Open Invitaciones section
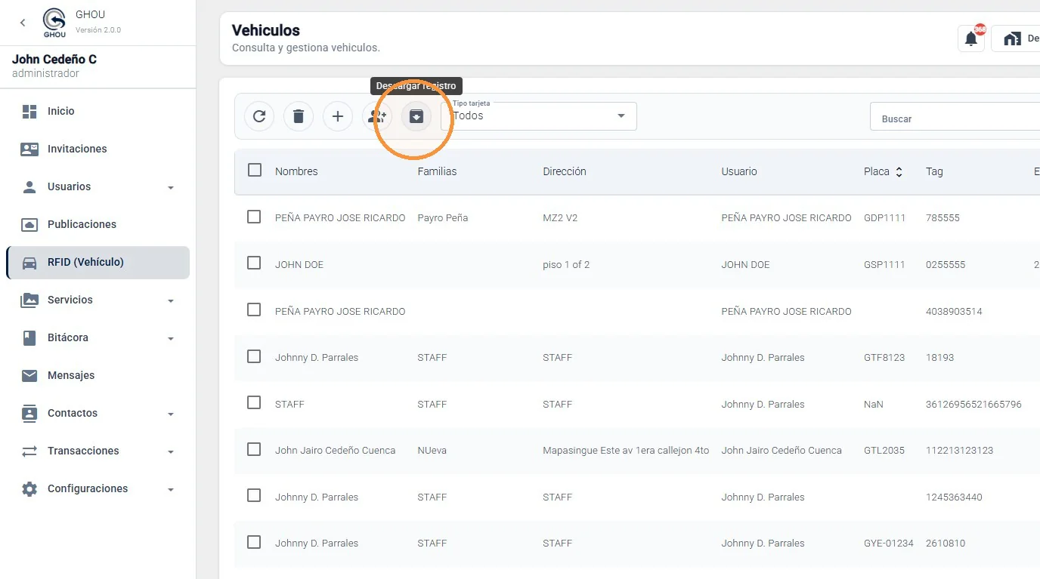The image size is (1040, 579). click(77, 149)
